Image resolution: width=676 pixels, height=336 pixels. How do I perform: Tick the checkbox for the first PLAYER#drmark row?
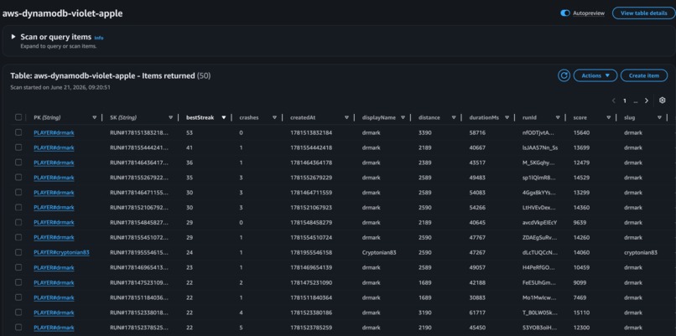coord(18,132)
